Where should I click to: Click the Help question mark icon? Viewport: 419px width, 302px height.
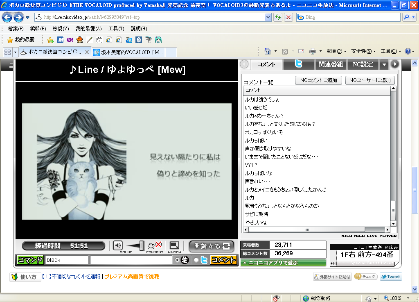pyautogui.click(x=408, y=51)
